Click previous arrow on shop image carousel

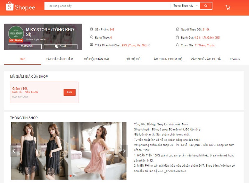pyautogui.click(x=14, y=151)
